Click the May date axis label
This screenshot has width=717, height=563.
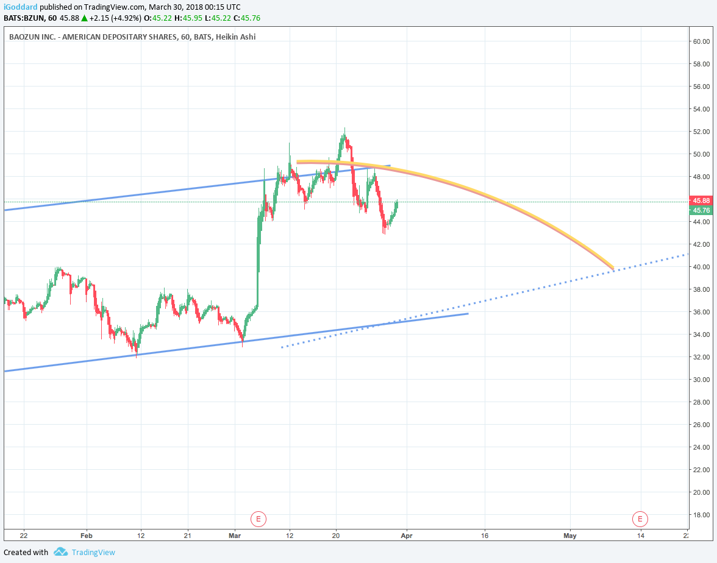(569, 536)
